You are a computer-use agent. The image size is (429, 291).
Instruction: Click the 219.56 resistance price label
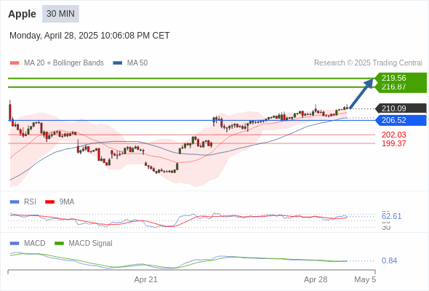(x=393, y=78)
